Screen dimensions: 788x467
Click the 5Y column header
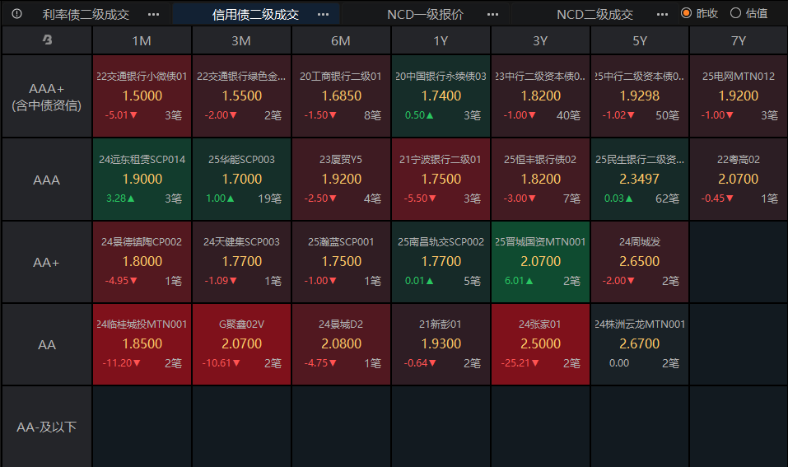tap(639, 40)
